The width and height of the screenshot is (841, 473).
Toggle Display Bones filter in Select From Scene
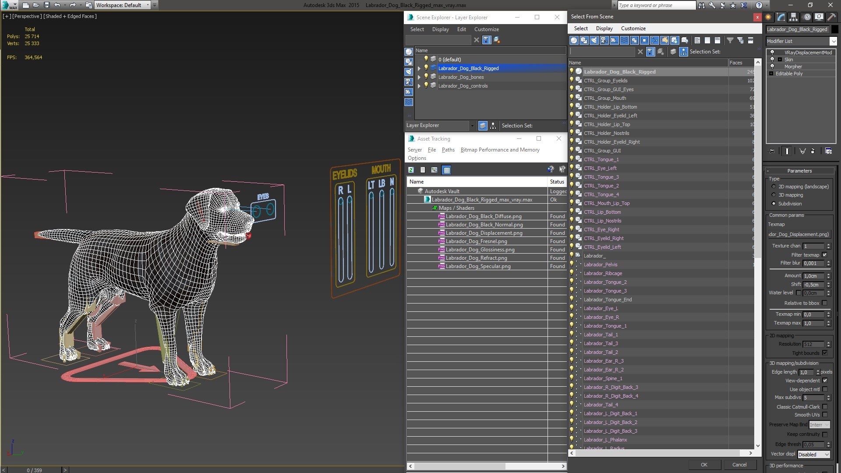(x=654, y=40)
